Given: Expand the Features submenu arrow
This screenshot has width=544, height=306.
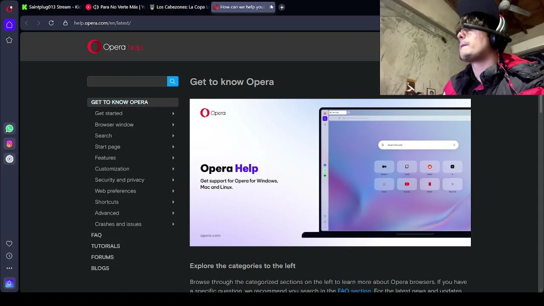Looking at the screenshot, I should pos(173,158).
